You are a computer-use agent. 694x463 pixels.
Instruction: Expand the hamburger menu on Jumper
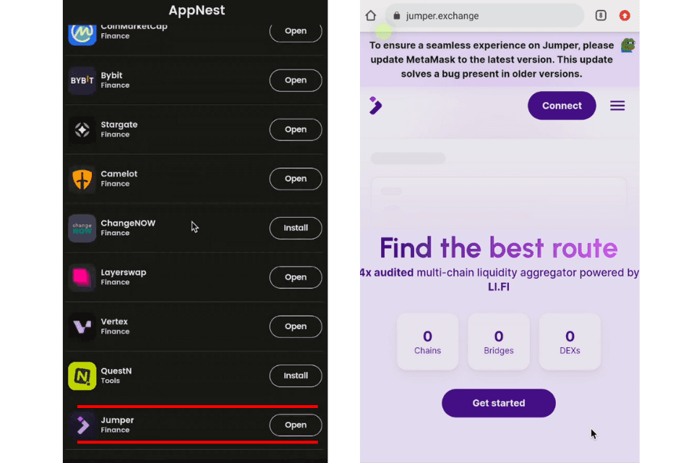[x=617, y=106]
